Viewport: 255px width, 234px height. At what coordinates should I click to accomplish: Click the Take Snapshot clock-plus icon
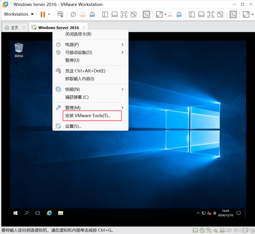point(73,14)
